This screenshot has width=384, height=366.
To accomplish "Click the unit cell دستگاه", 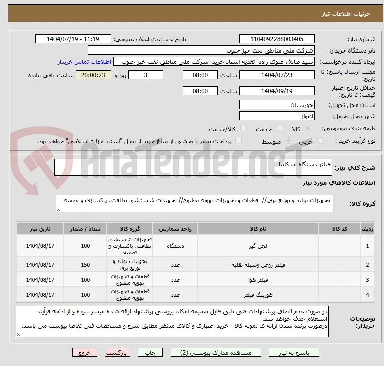I will [x=175, y=246].
